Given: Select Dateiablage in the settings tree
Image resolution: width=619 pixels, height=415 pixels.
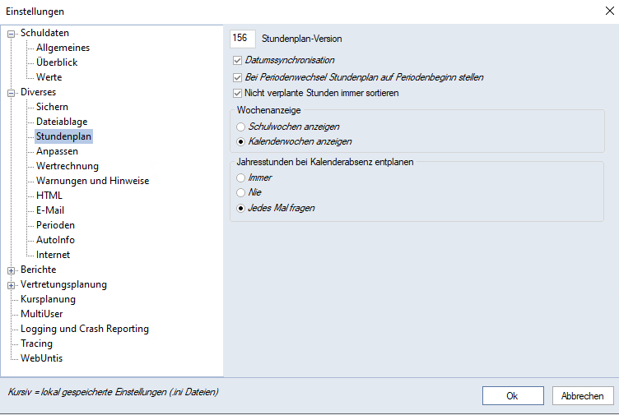Looking at the screenshot, I should 62,122.
